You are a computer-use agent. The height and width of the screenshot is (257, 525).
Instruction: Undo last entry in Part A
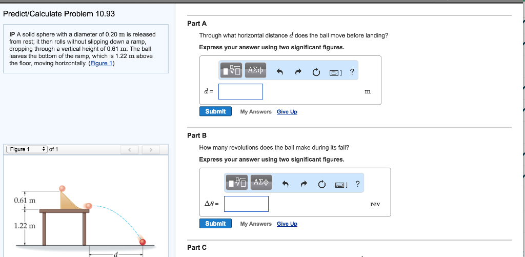[x=280, y=72]
